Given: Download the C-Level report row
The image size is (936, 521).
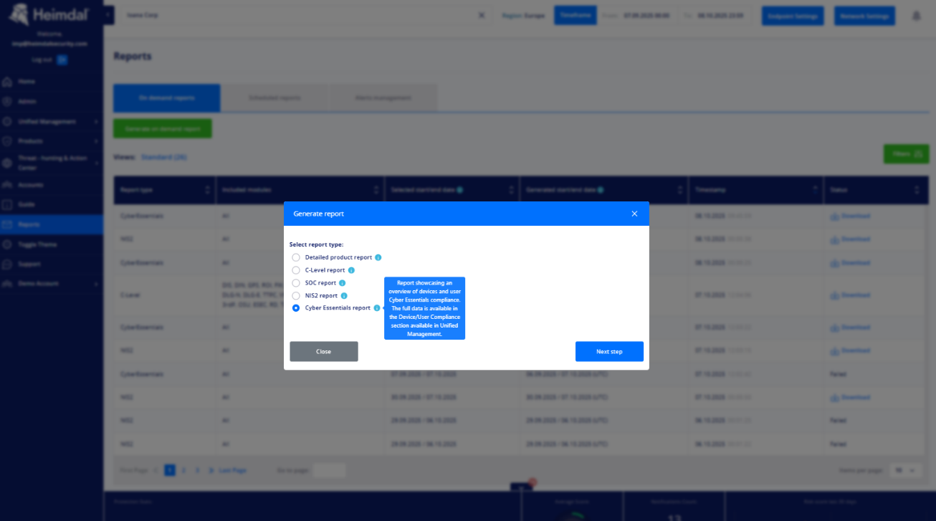Looking at the screenshot, I should (x=850, y=295).
